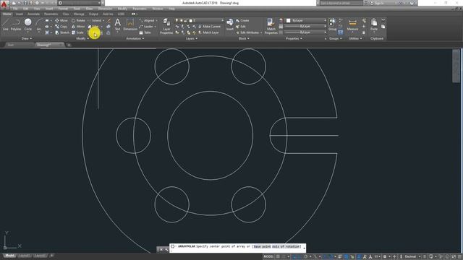This screenshot has height=260, width=463.
Task: Expand the Layers panel
Action: click(192, 38)
